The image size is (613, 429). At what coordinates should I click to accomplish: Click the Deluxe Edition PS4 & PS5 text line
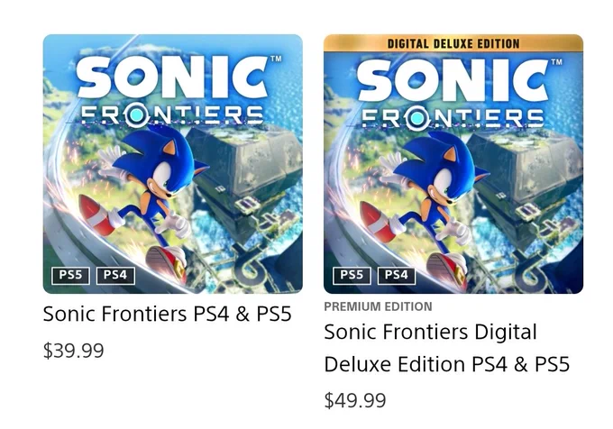pos(447,364)
